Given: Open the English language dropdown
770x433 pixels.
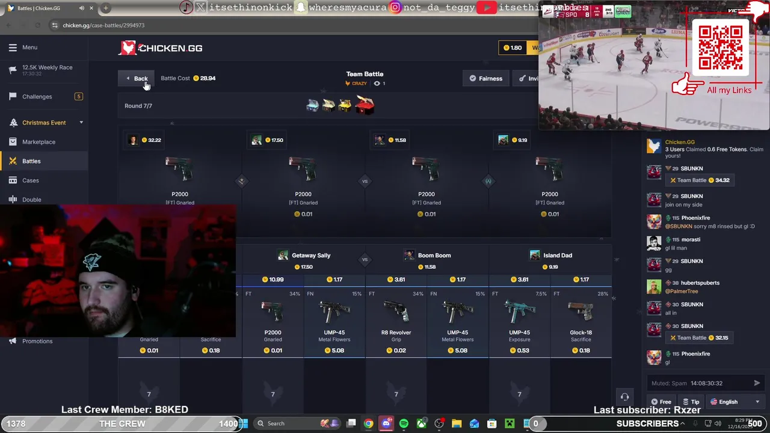Looking at the screenshot, I should [735, 402].
